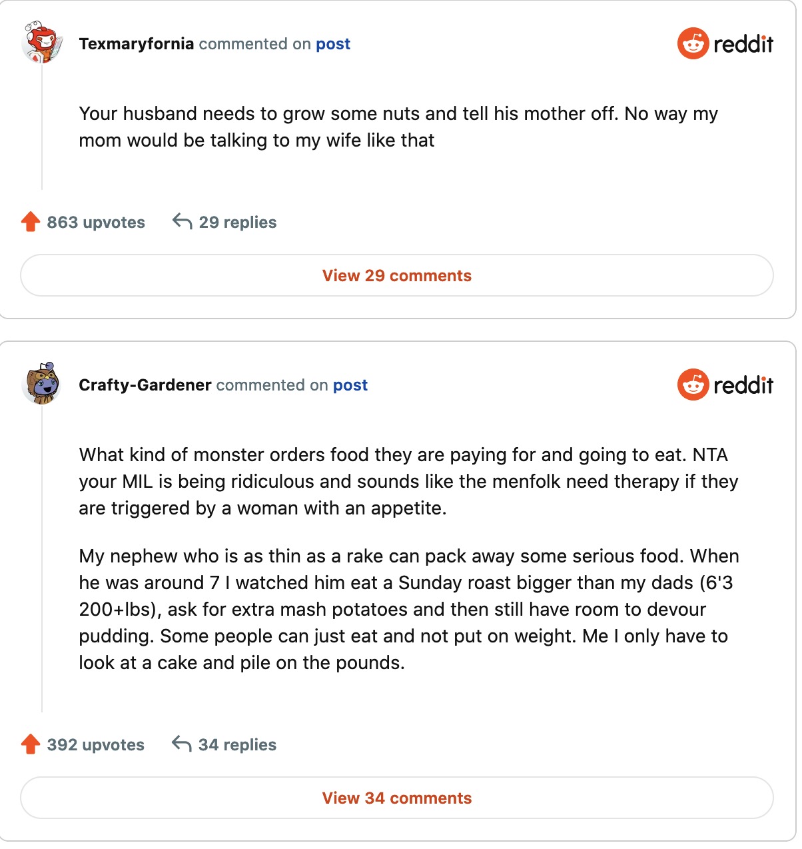Select the 34 replies label

point(238,745)
